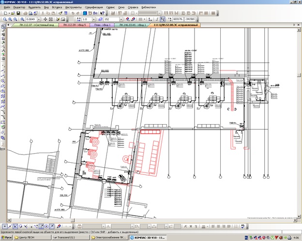This screenshot has width=302, height=241.
Task: Click the Undo arrow icon
Action: (x=73, y=13)
